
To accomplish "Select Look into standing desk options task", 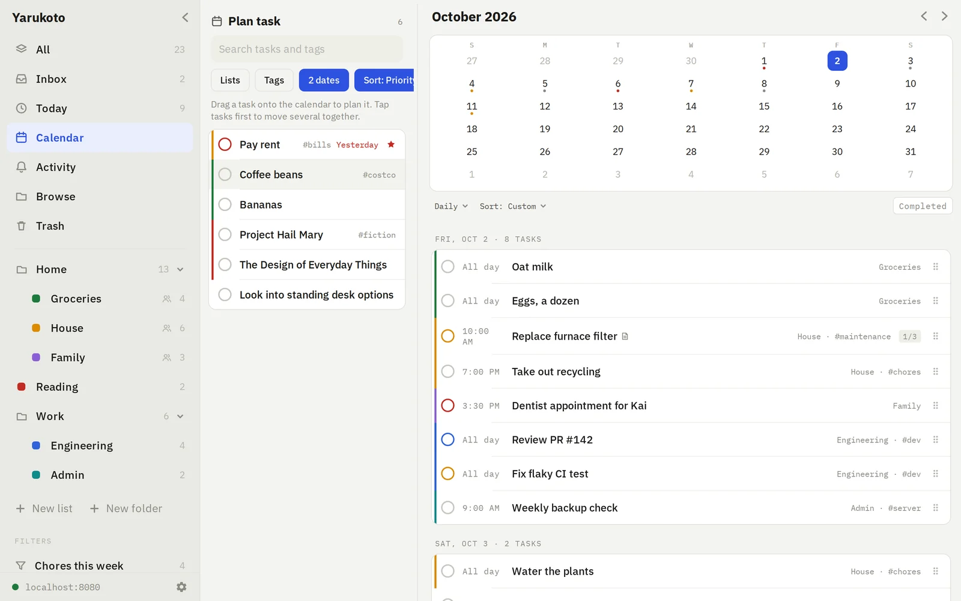I will [308, 294].
